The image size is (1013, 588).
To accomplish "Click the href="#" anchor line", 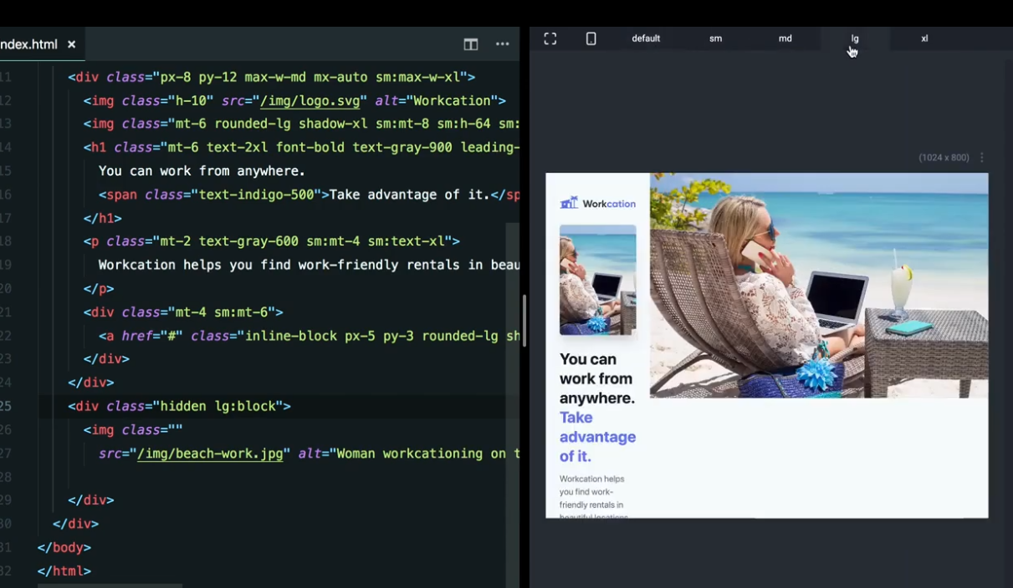I will (310, 336).
